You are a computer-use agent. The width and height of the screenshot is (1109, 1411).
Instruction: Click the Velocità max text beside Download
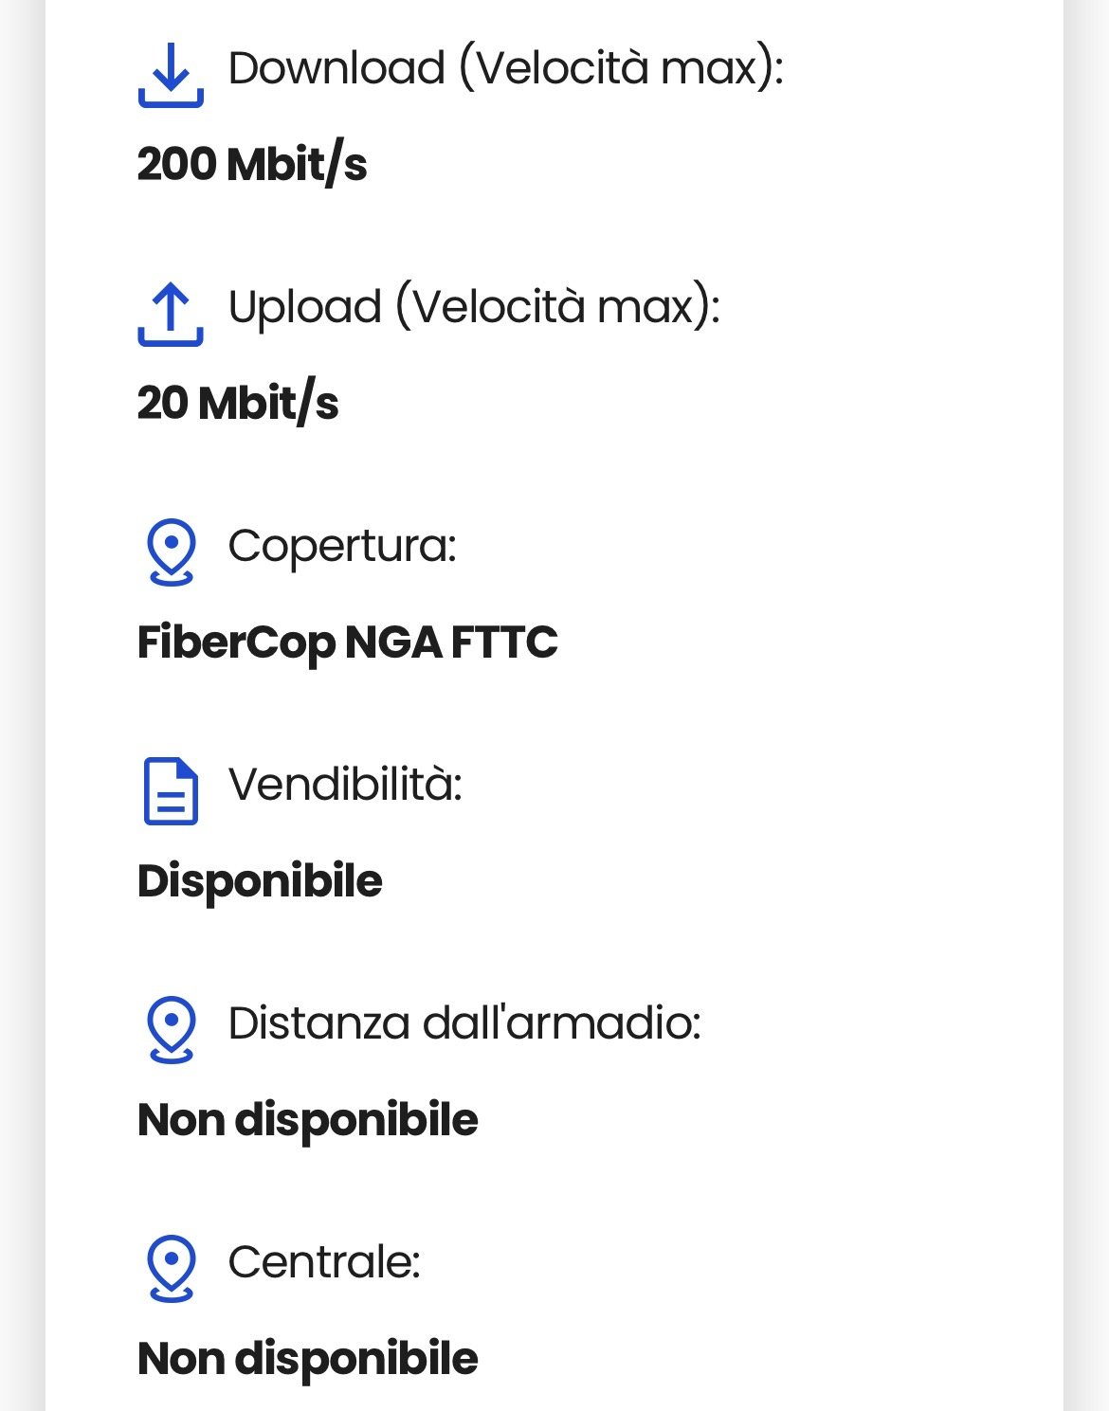point(621,68)
